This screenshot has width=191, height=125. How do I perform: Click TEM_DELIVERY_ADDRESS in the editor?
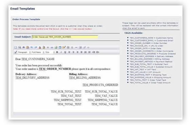click(x=33, y=78)
